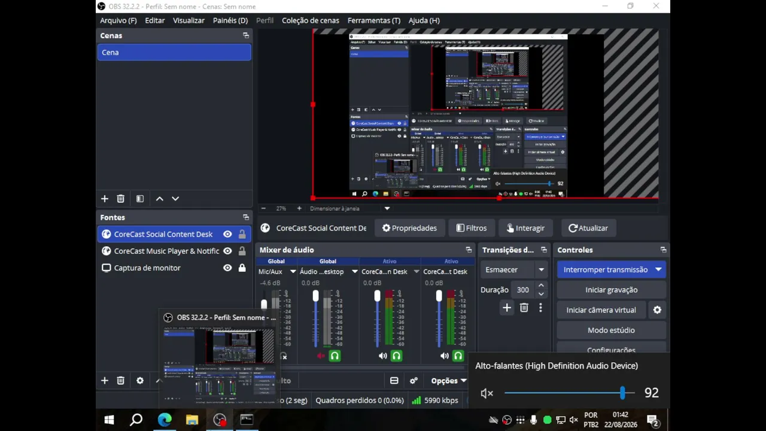This screenshot has width=766, height=431.
Task: Undock the Fontes panel
Action: point(246,217)
